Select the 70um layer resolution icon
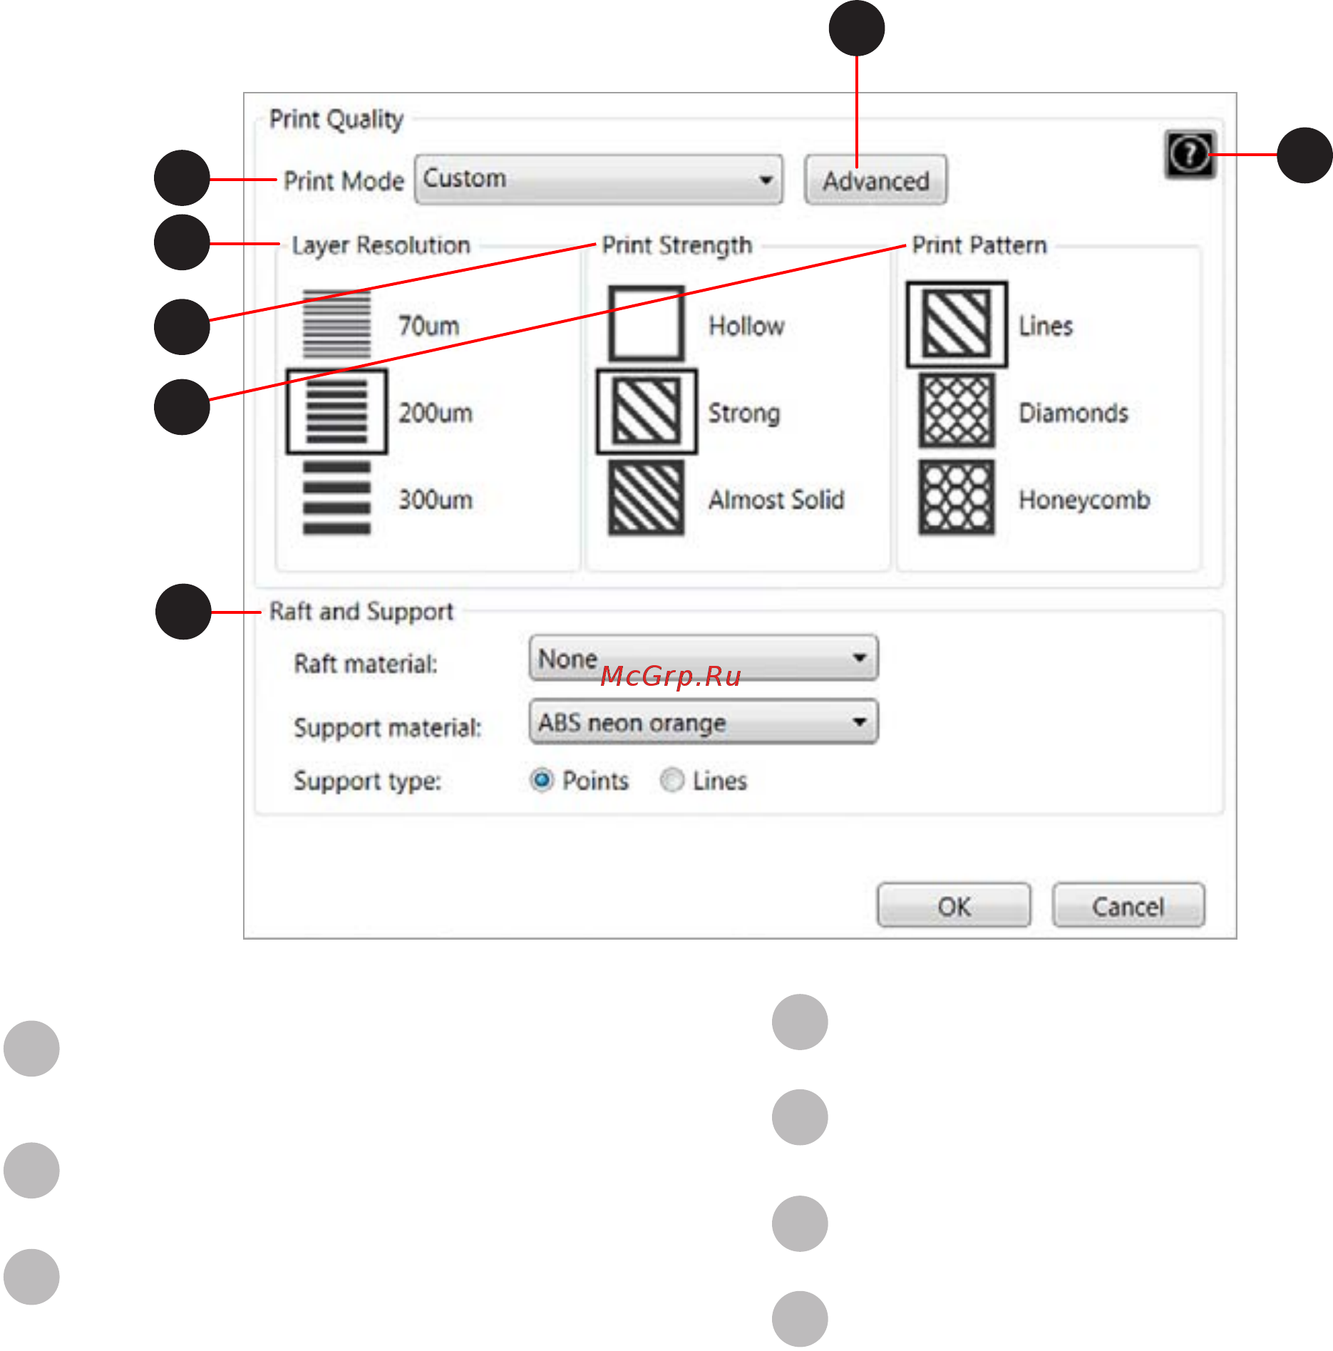Image resolution: width=1333 pixels, height=1351 pixels. pos(336,324)
